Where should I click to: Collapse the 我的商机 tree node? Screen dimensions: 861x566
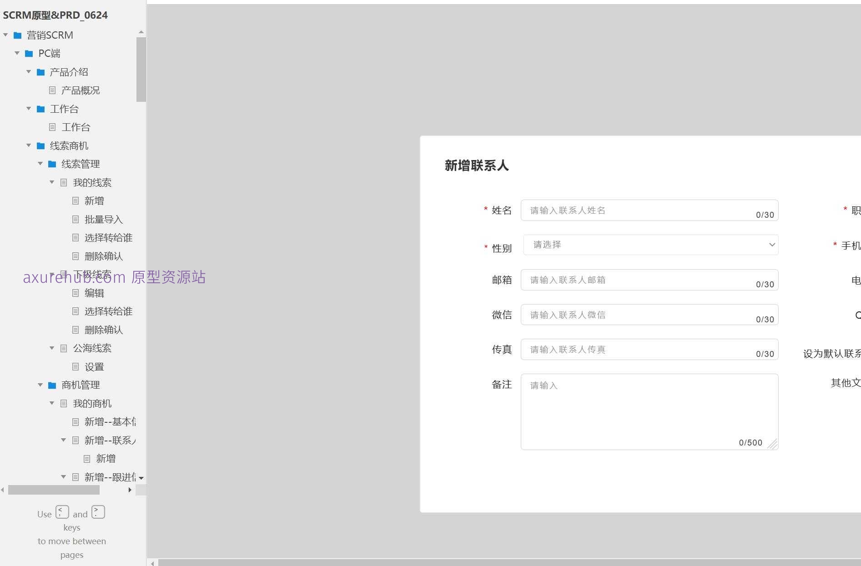pos(51,403)
